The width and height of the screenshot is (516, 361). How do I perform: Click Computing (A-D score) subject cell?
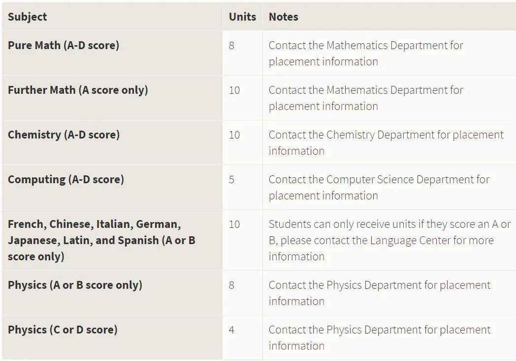click(x=66, y=179)
